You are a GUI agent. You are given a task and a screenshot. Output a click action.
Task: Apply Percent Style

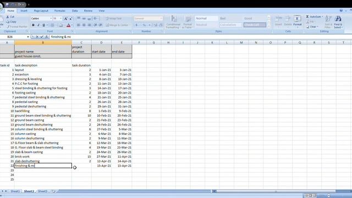144,25
